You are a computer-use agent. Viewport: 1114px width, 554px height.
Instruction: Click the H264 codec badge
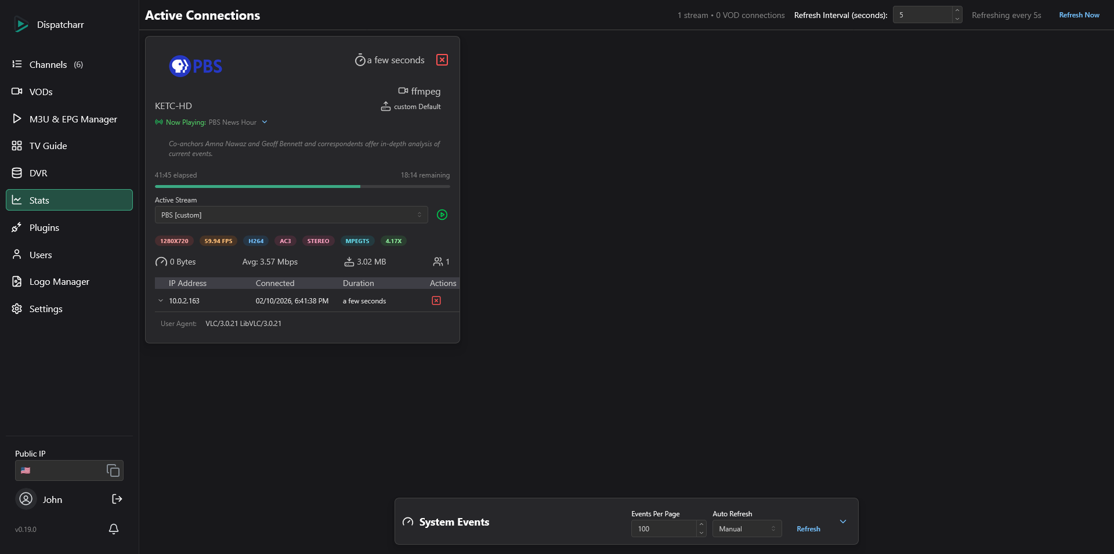click(256, 241)
